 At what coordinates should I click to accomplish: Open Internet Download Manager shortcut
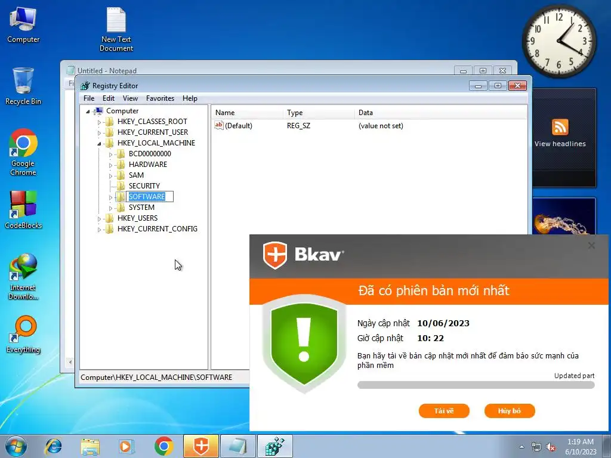[23, 277]
